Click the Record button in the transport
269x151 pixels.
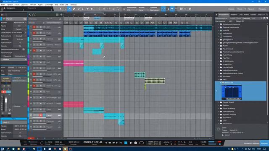coord(135,143)
